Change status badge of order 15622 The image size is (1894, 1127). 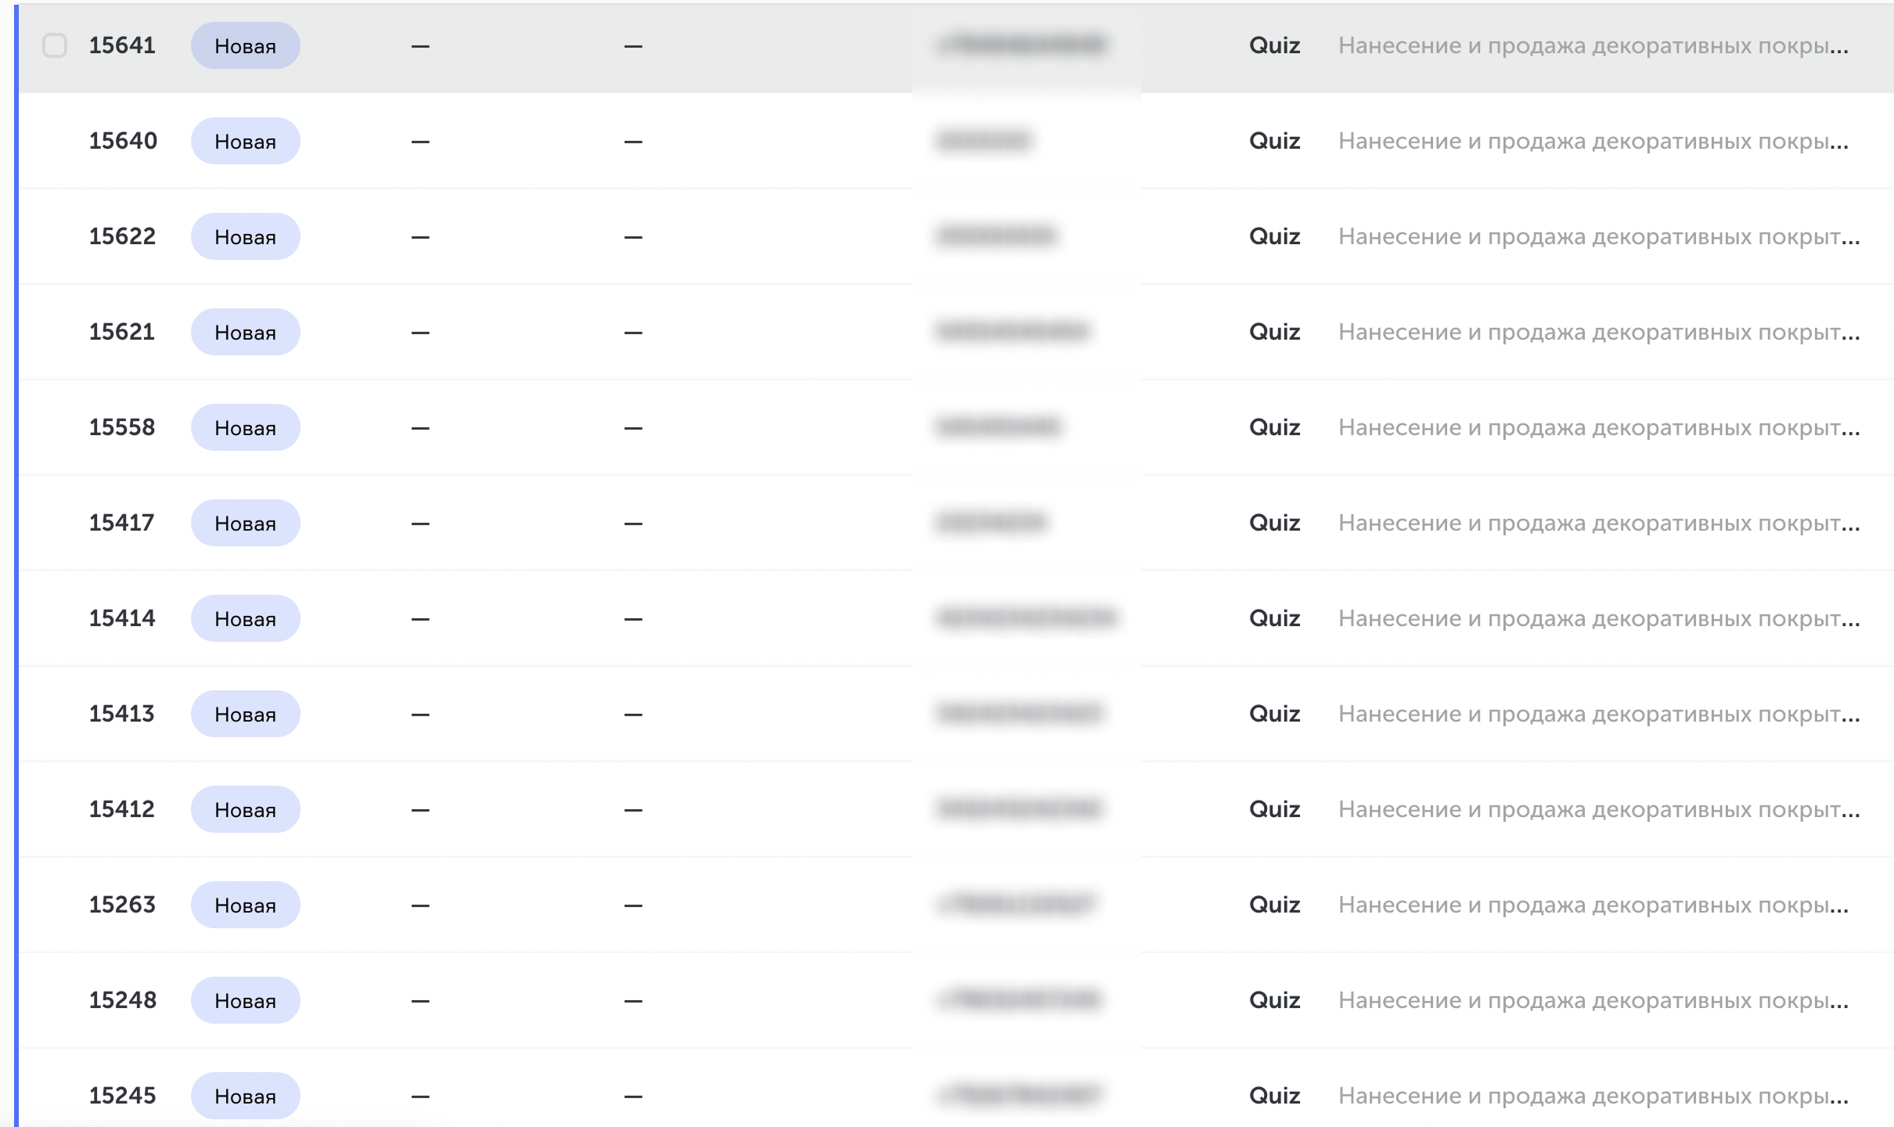pos(246,236)
